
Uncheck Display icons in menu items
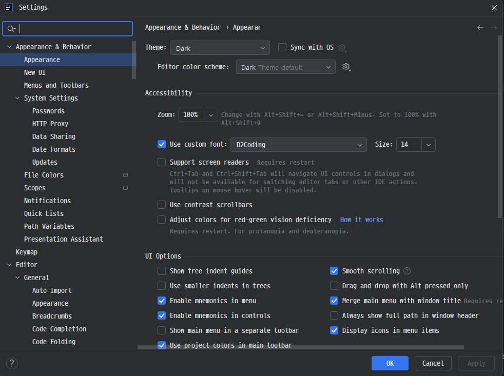tap(334, 330)
